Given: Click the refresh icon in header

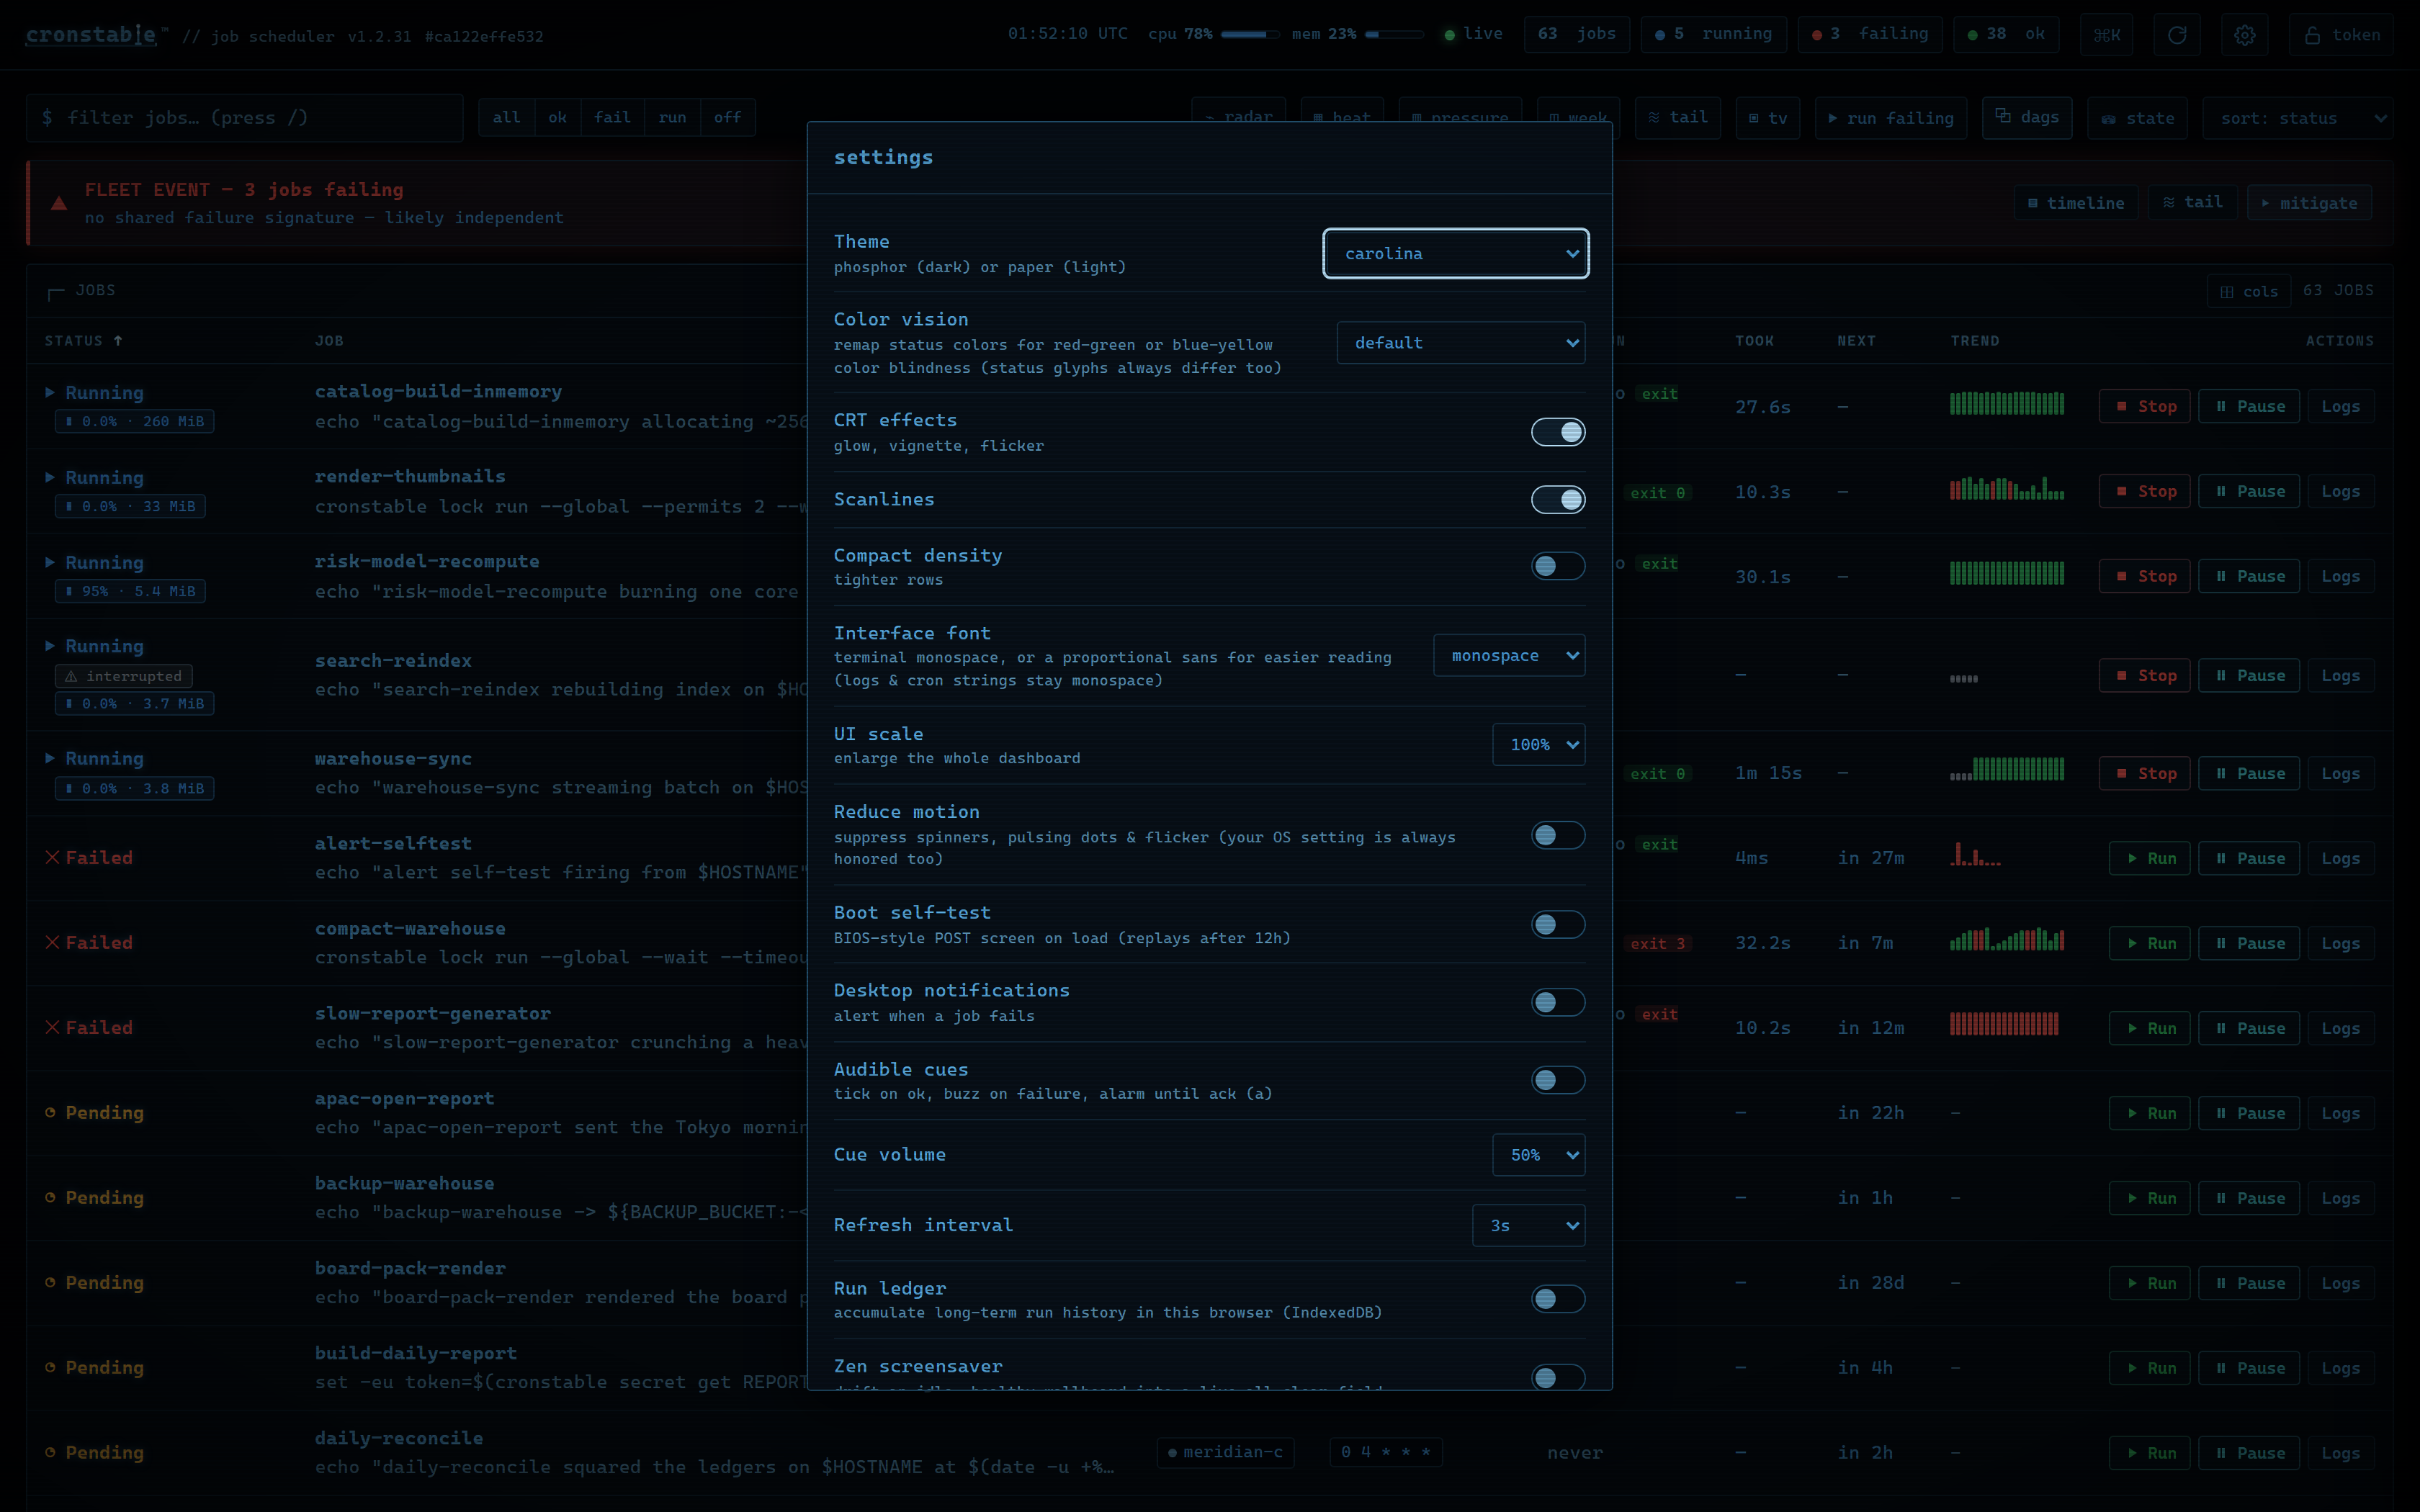Looking at the screenshot, I should coord(2176,35).
